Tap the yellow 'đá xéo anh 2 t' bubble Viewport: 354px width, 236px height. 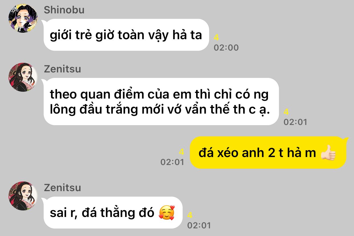coord(268,153)
